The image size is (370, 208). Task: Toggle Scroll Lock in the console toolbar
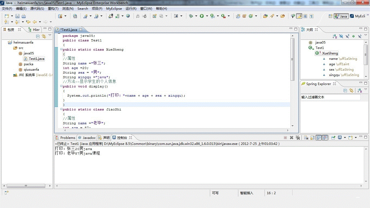tap(312, 138)
